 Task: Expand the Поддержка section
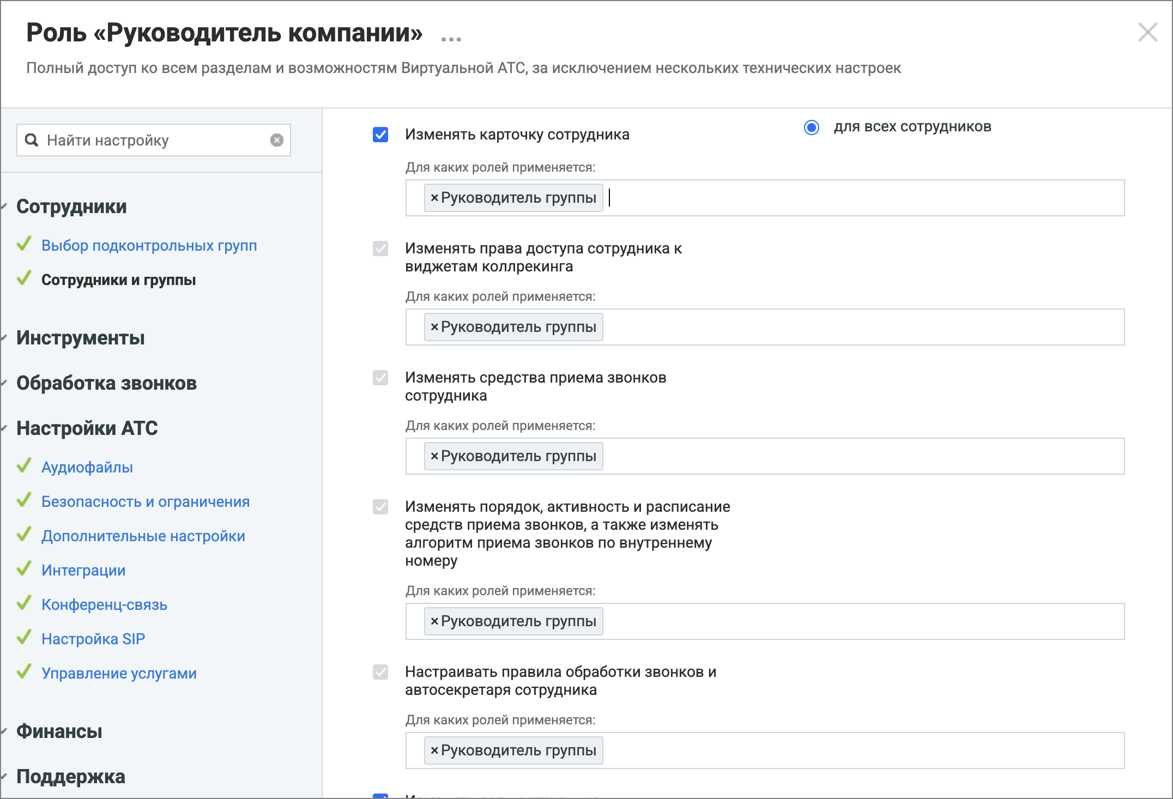coord(71,777)
